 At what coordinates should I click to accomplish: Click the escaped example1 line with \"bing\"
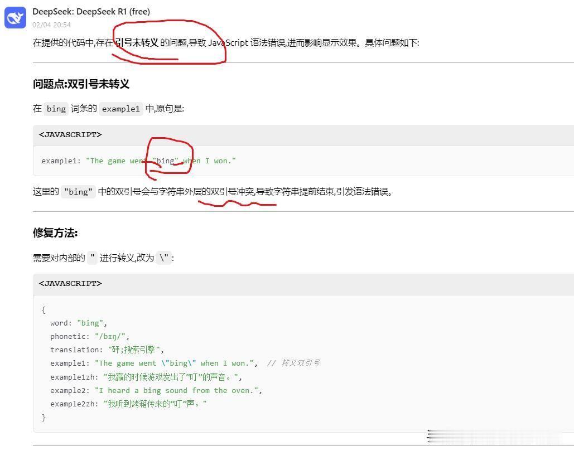click(x=154, y=363)
